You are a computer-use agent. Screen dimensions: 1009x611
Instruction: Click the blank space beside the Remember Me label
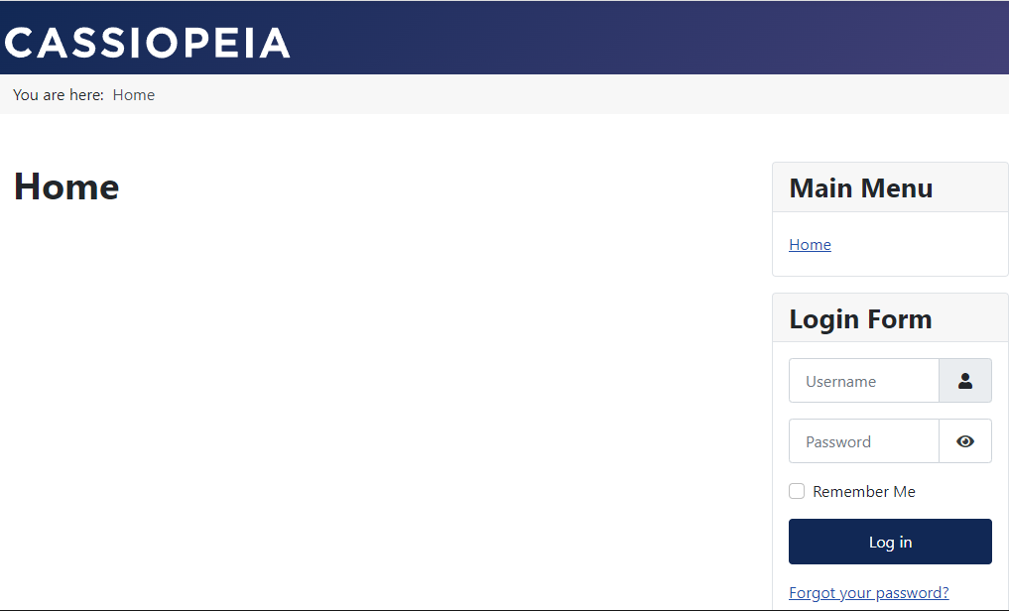point(957,492)
